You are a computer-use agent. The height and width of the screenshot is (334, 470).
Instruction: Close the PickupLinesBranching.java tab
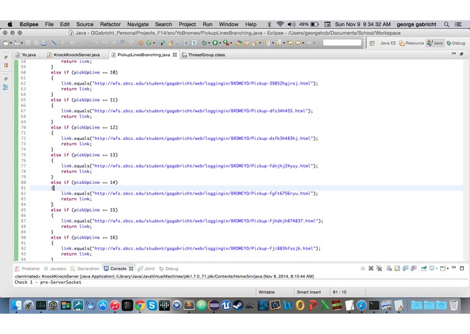pos(174,55)
